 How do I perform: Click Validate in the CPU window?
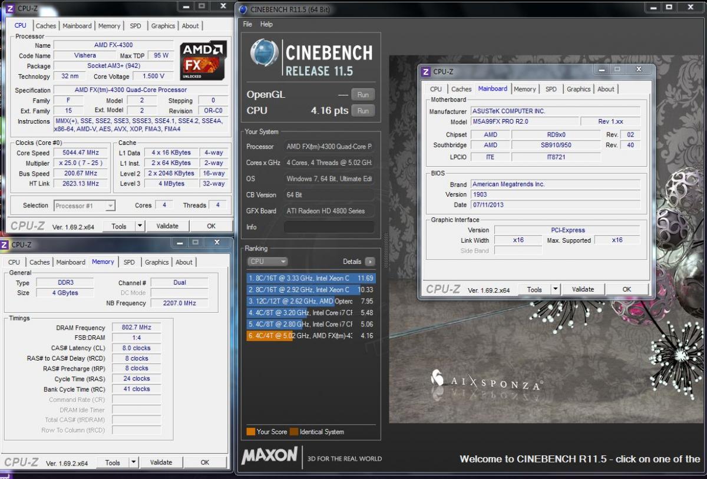click(167, 226)
